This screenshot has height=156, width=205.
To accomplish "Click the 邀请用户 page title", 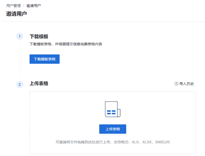I will (x=16, y=14).
